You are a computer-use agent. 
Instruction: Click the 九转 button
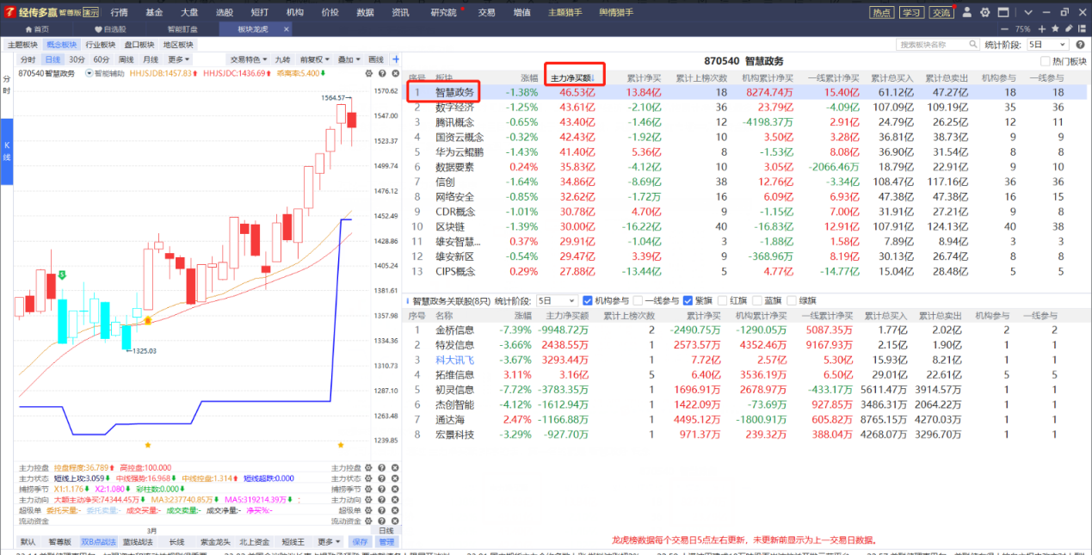[283, 59]
